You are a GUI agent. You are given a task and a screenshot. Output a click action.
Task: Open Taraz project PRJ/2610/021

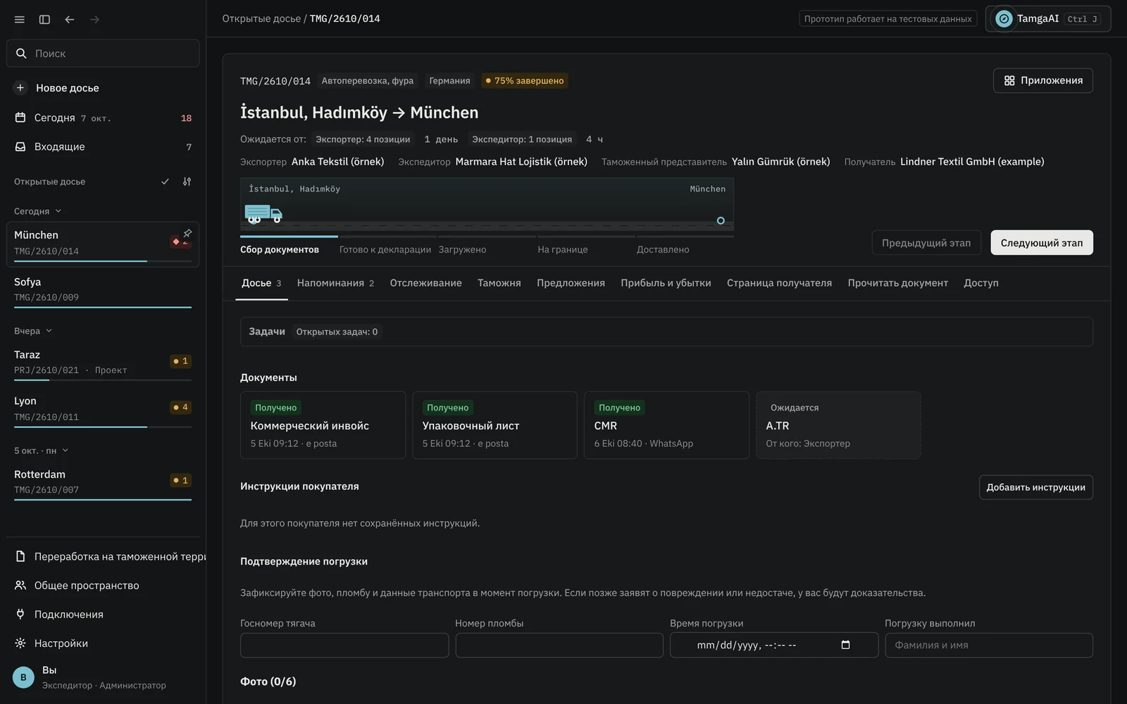point(103,363)
